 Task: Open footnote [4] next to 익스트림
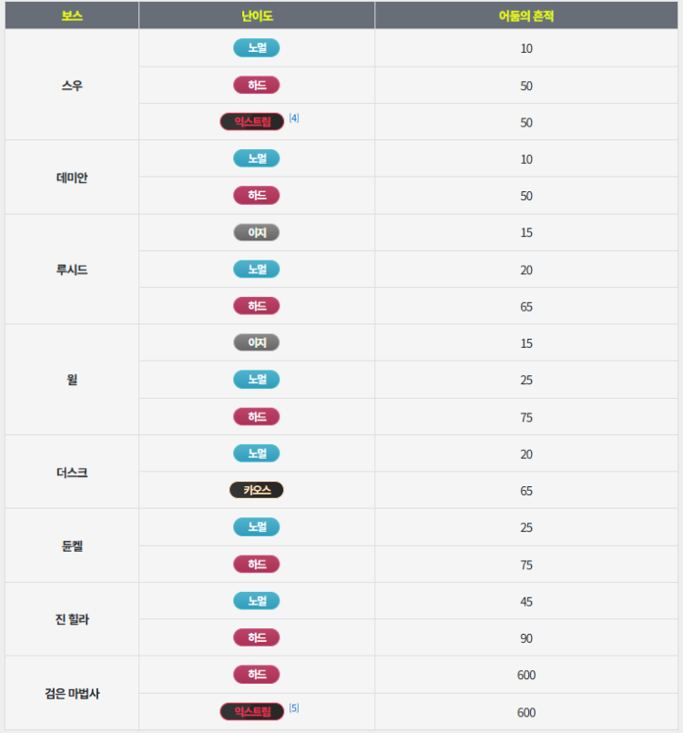tap(294, 117)
